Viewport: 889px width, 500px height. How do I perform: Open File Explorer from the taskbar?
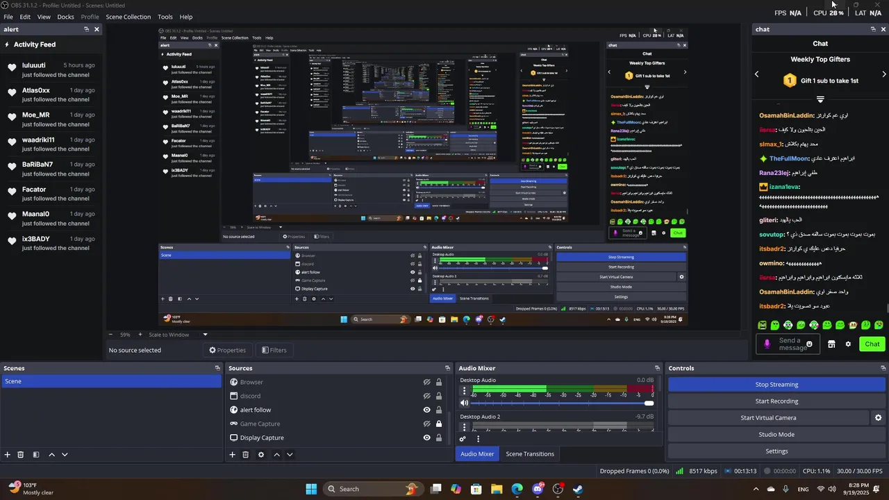coord(497,489)
